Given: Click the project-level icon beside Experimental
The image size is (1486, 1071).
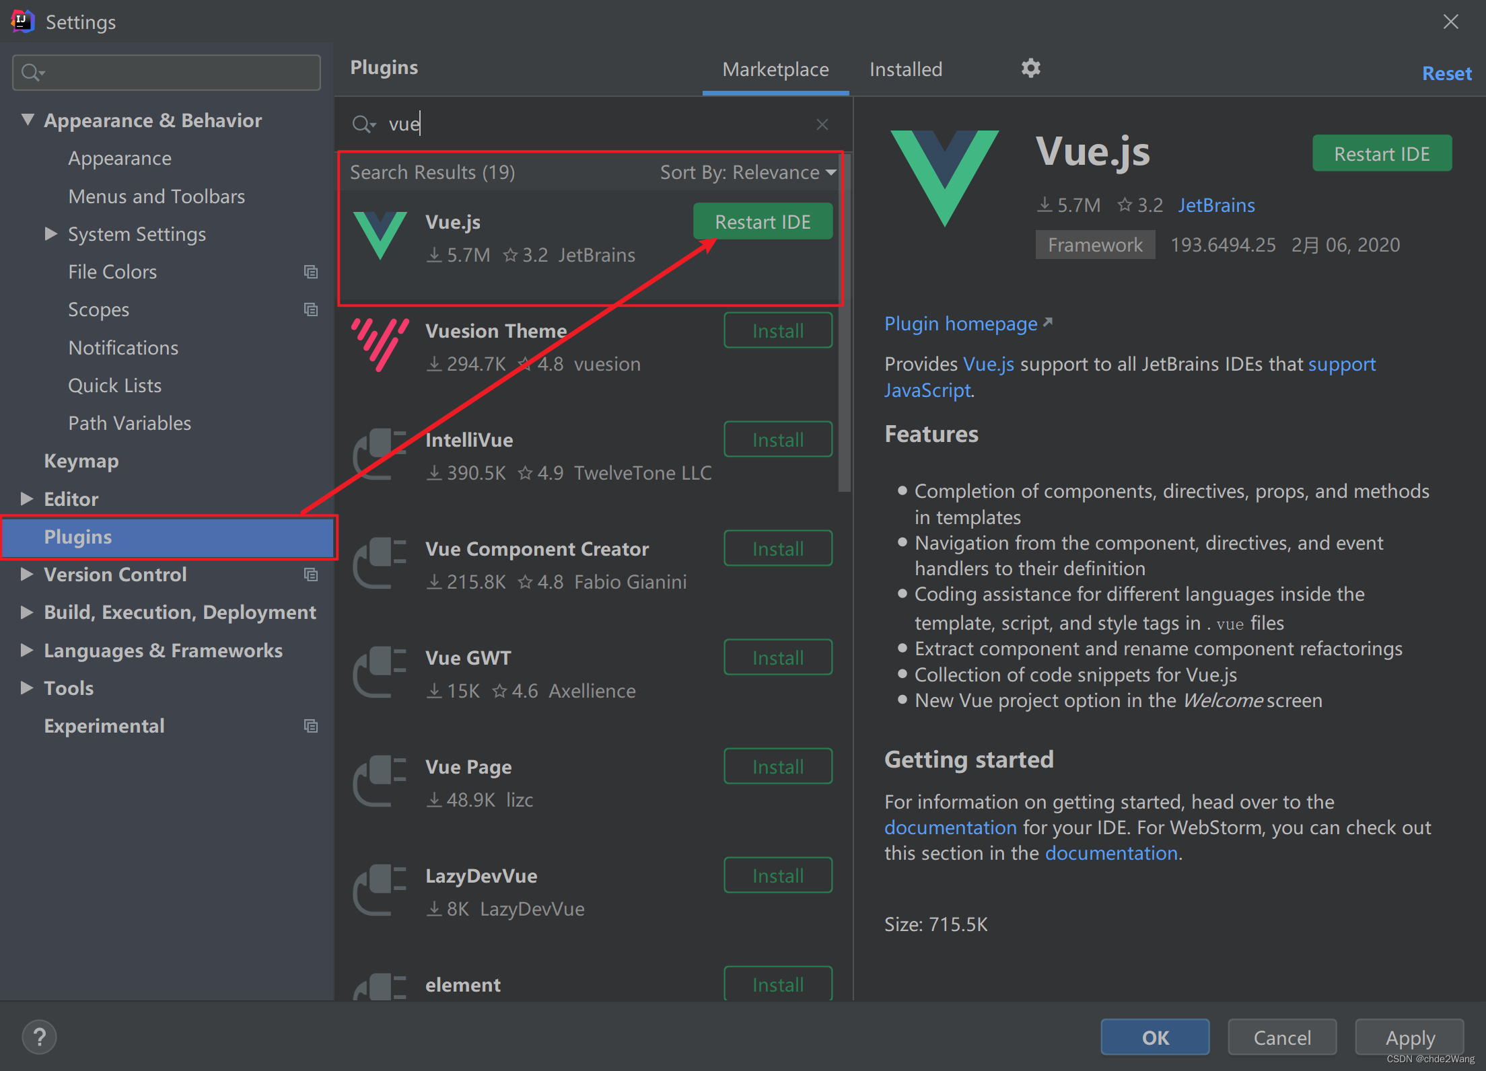Looking at the screenshot, I should pos(311,726).
